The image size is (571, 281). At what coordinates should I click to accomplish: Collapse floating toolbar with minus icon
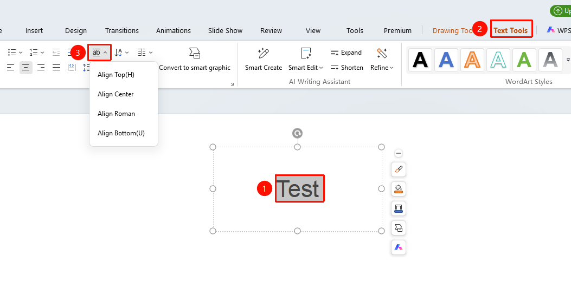[x=399, y=153]
